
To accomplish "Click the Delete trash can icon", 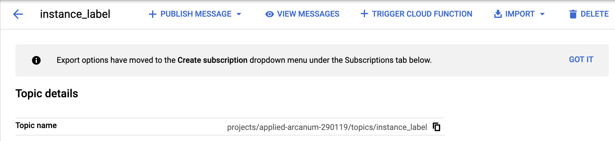I will click(573, 14).
